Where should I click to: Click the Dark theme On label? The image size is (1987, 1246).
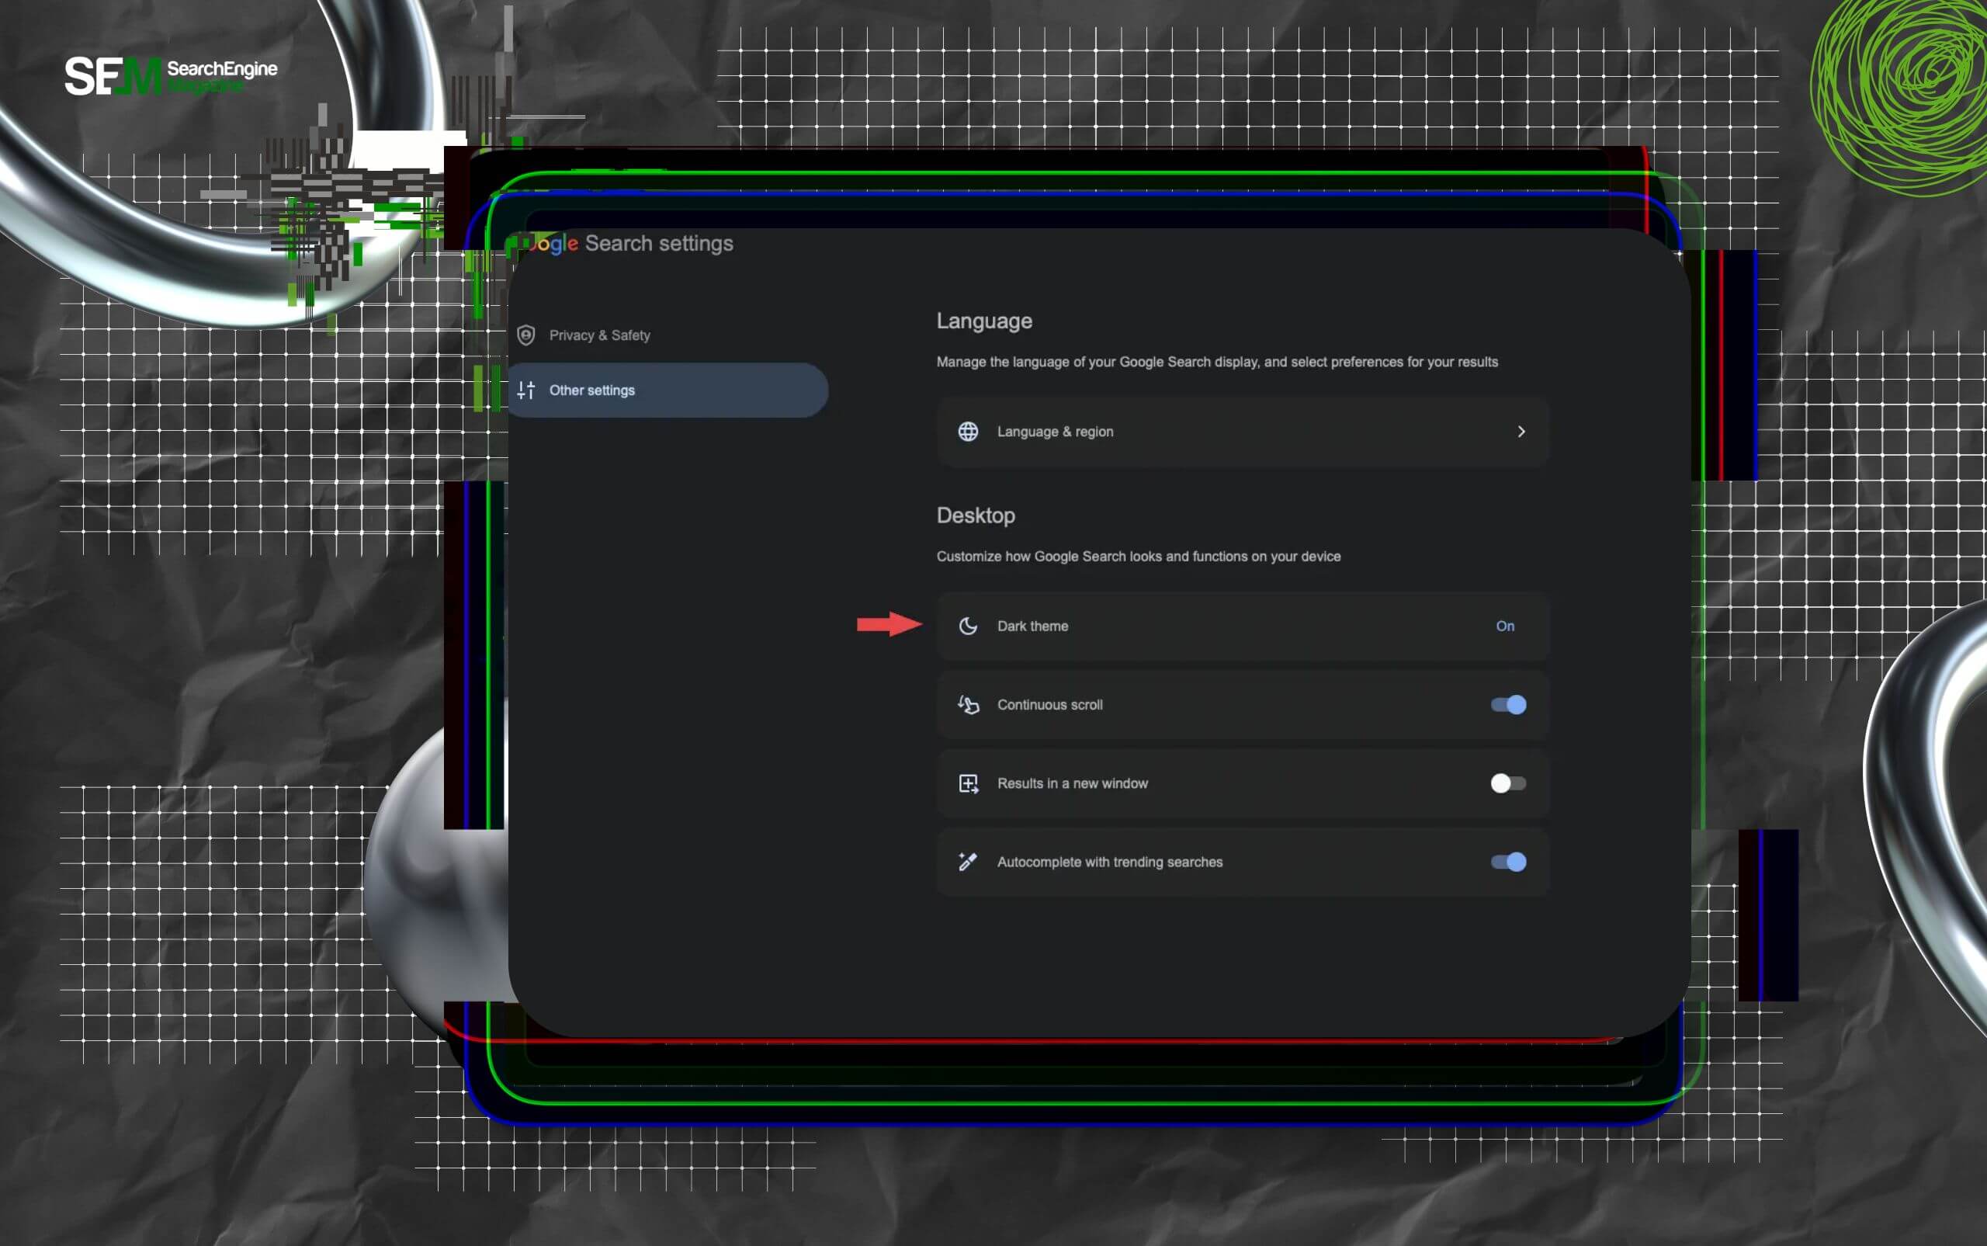[1506, 626]
